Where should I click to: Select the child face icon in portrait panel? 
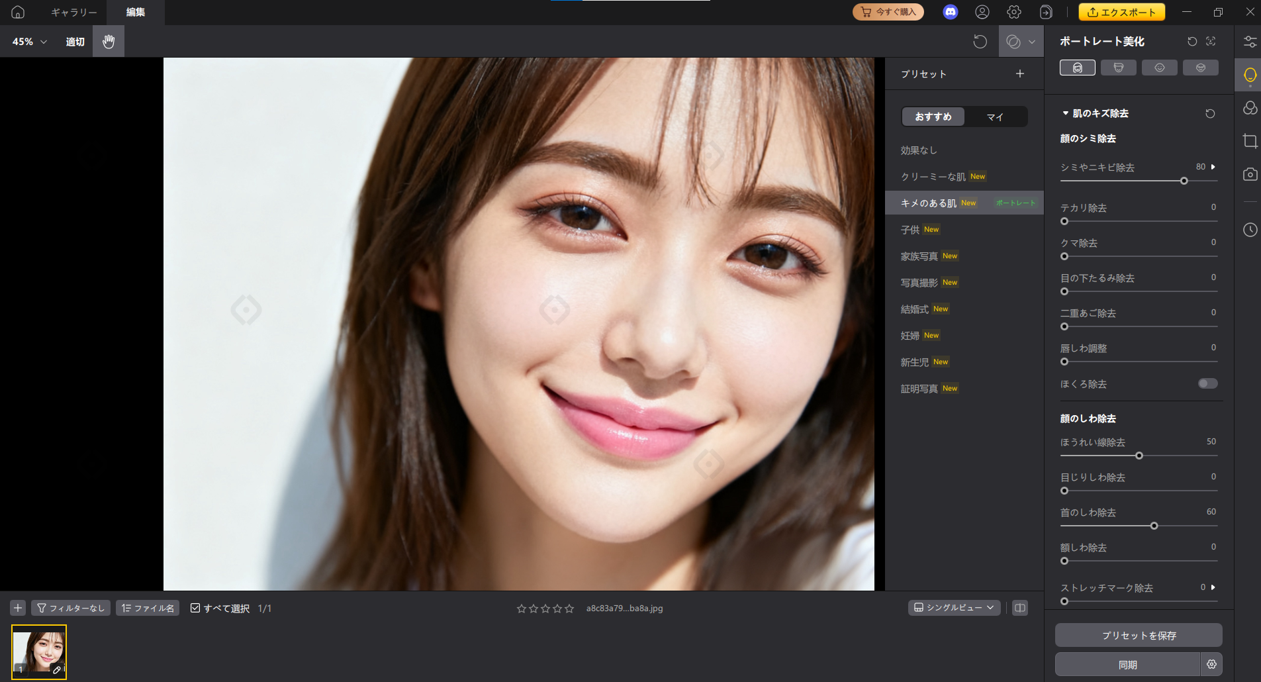[1159, 67]
